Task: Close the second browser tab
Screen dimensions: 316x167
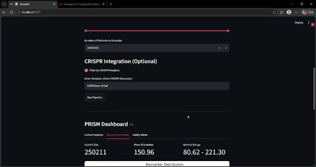Action: click(103, 4)
